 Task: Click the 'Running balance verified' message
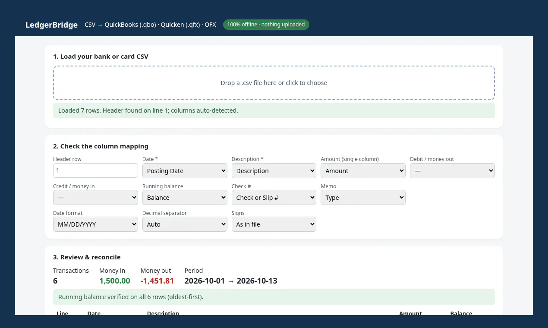coord(274,297)
